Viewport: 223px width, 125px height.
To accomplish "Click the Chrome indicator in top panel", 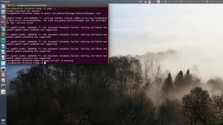I will [145, 2].
